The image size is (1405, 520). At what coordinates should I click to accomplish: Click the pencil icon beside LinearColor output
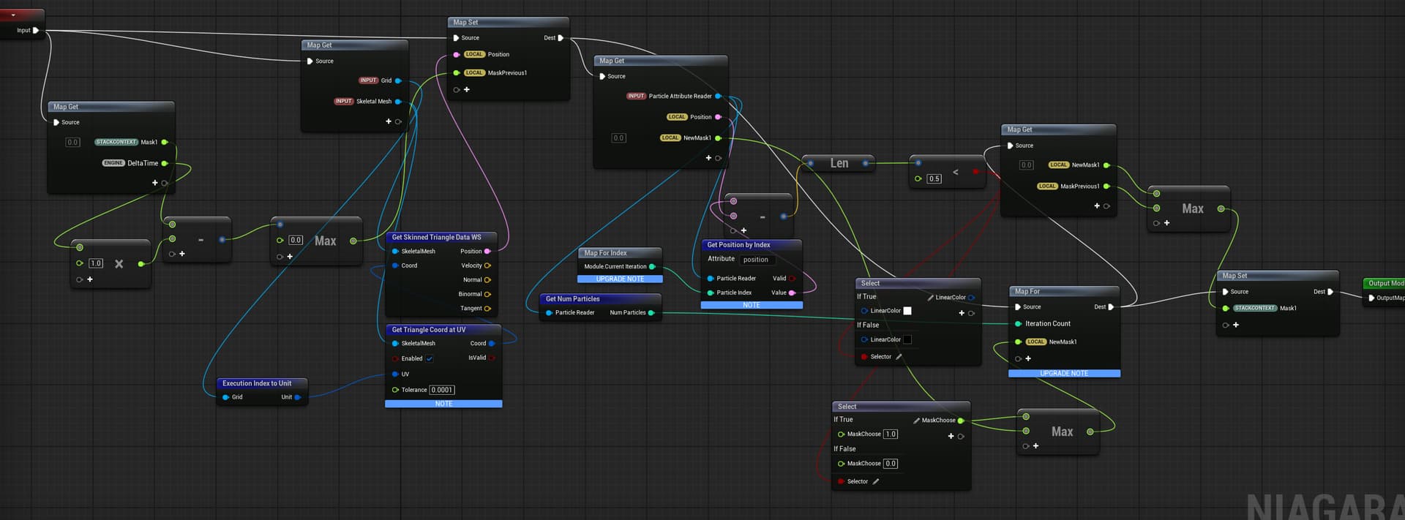tap(930, 298)
